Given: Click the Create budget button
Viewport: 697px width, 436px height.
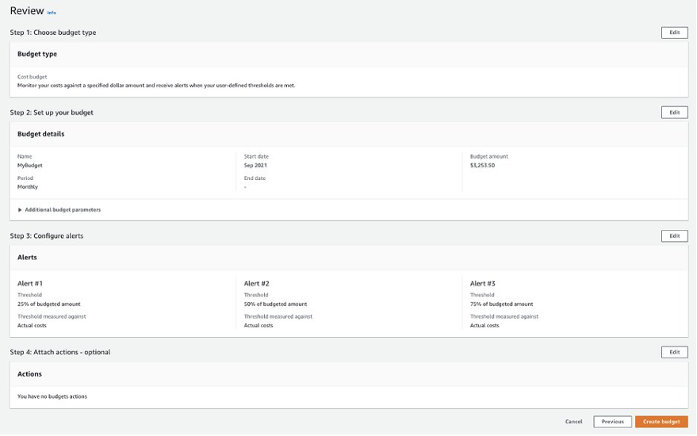Looking at the screenshot, I should [x=661, y=422].
